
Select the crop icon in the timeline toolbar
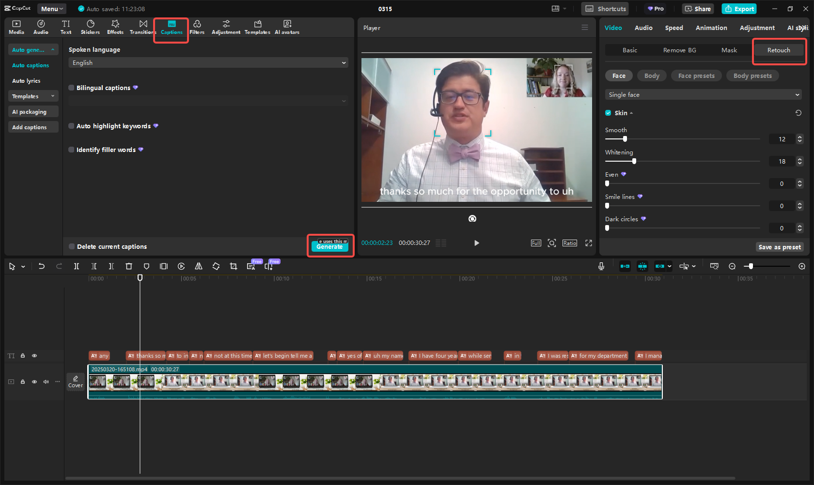(233, 266)
